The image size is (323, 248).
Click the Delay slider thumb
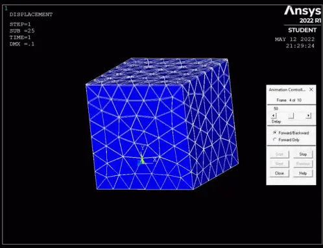tap(291, 116)
